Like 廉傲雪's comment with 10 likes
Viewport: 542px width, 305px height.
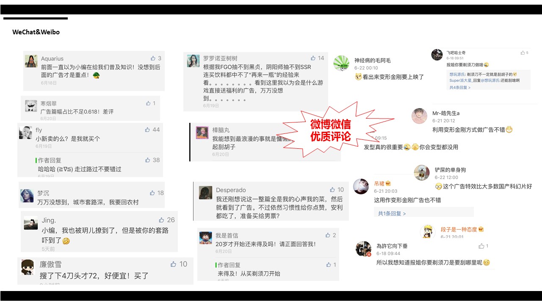pyautogui.click(x=173, y=264)
